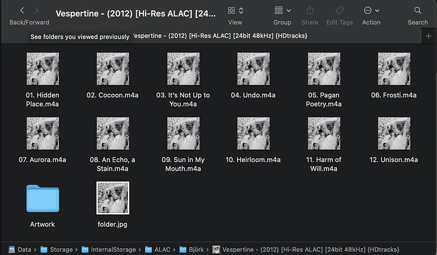Click Björk folder in path bar

click(x=191, y=249)
